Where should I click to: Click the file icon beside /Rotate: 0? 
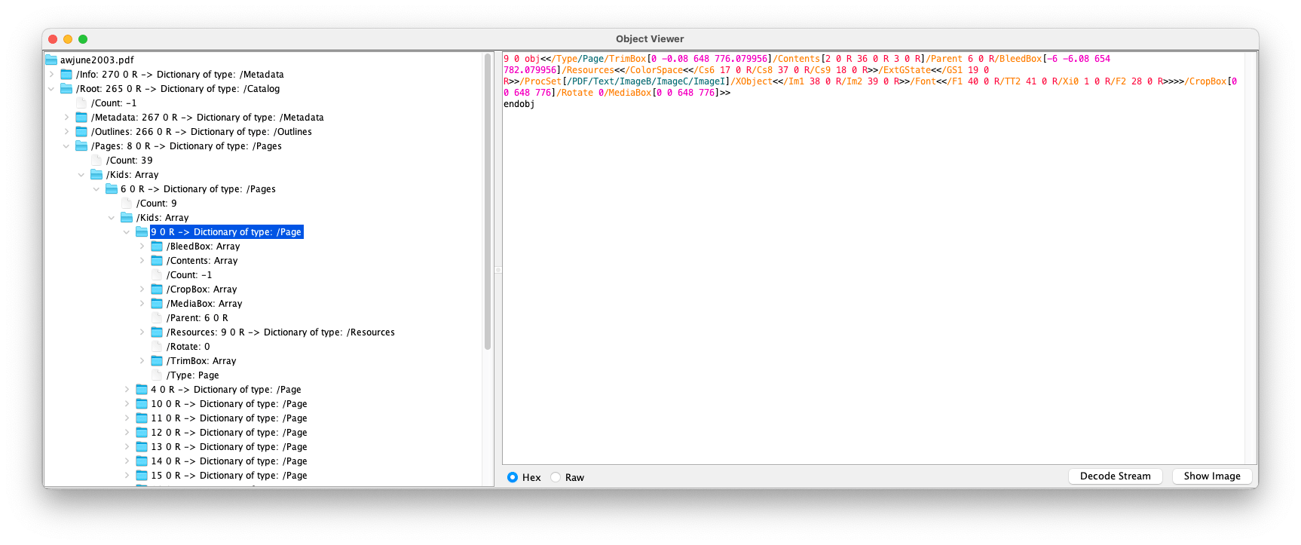point(157,347)
